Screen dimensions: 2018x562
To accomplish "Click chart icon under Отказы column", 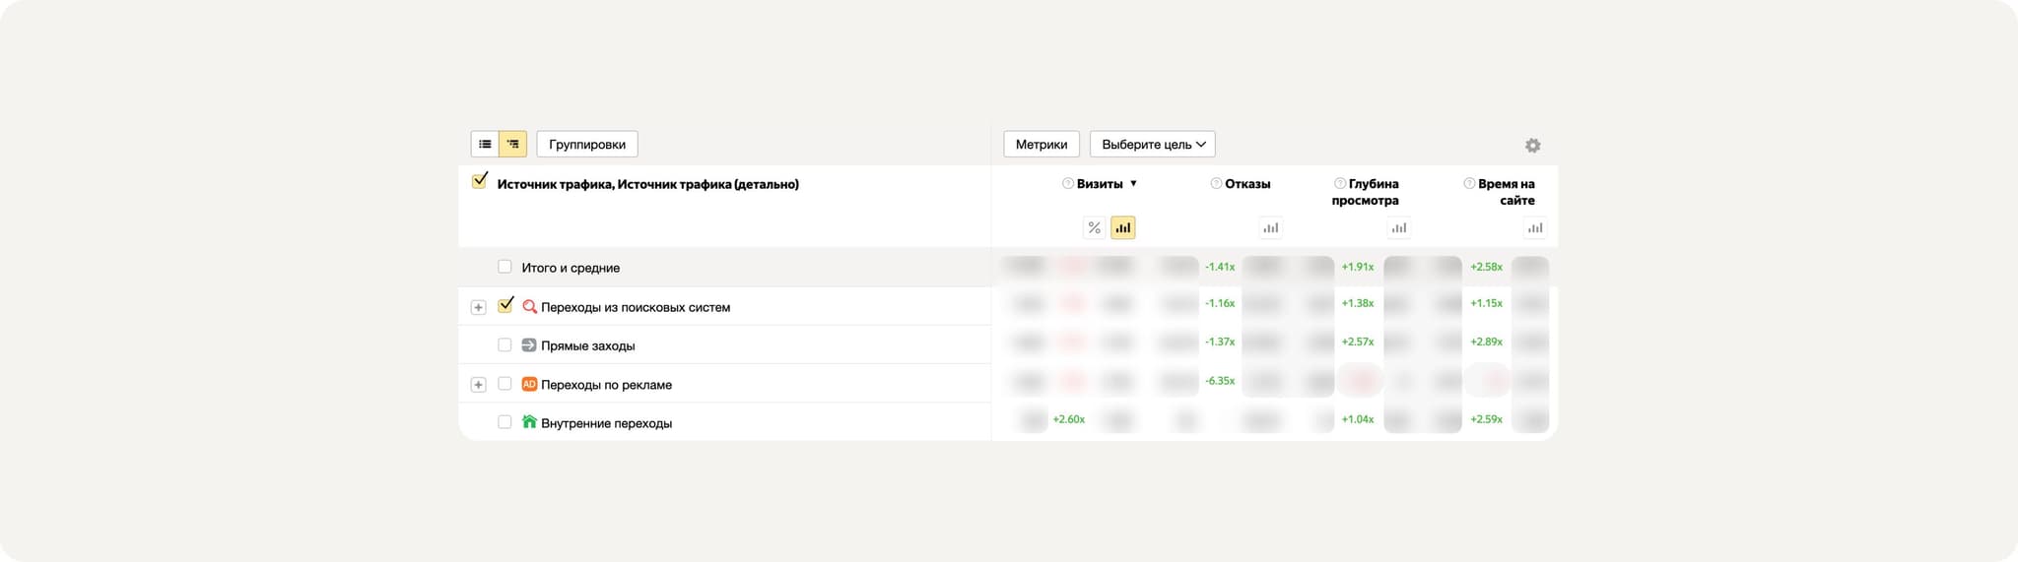I will (1270, 228).
